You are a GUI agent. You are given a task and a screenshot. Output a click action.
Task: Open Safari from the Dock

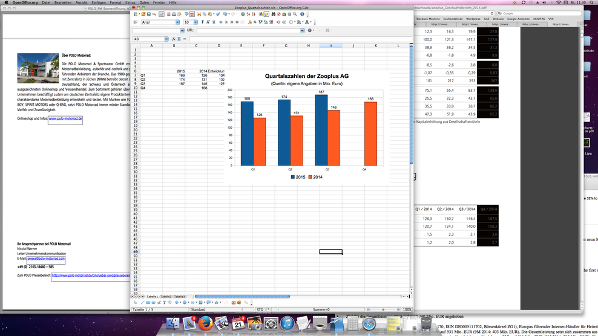(x=369, y=324)
